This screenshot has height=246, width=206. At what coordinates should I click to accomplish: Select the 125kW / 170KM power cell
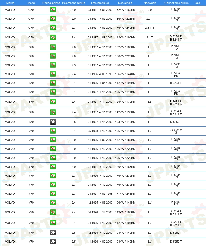125,102
